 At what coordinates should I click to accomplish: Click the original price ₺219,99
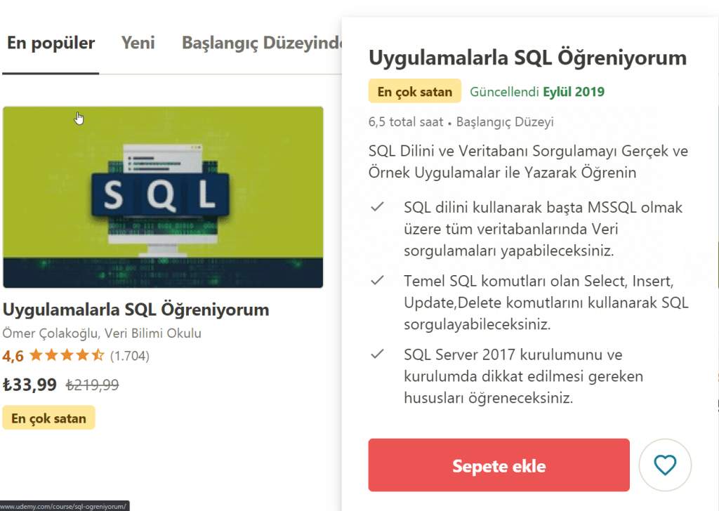[x=92, y=385]
